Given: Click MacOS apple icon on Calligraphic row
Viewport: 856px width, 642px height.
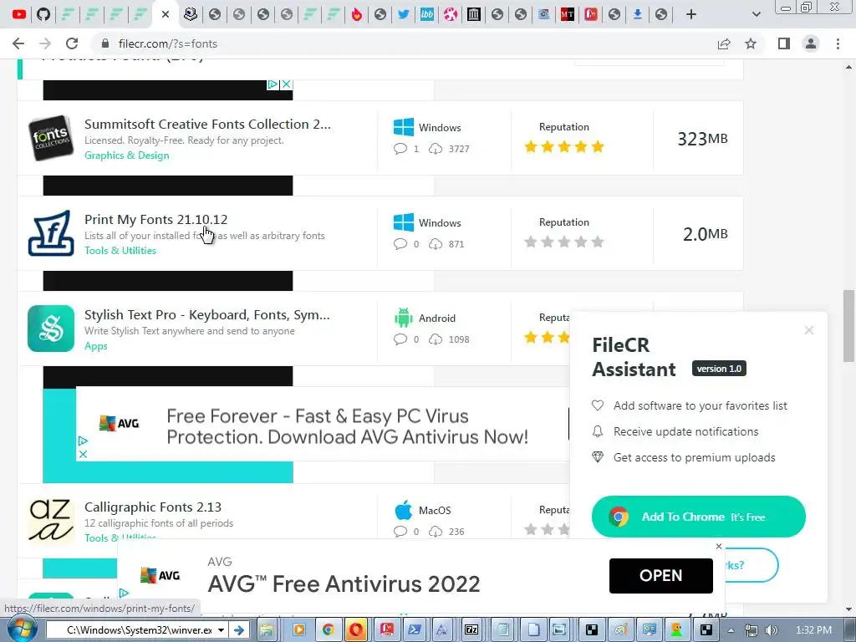Looking at the screenshot, I should (x=404, y=510).
